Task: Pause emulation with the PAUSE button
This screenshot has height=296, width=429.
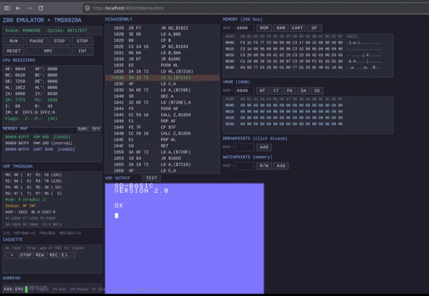Action: pyautogui.click(x=37, y=41)
